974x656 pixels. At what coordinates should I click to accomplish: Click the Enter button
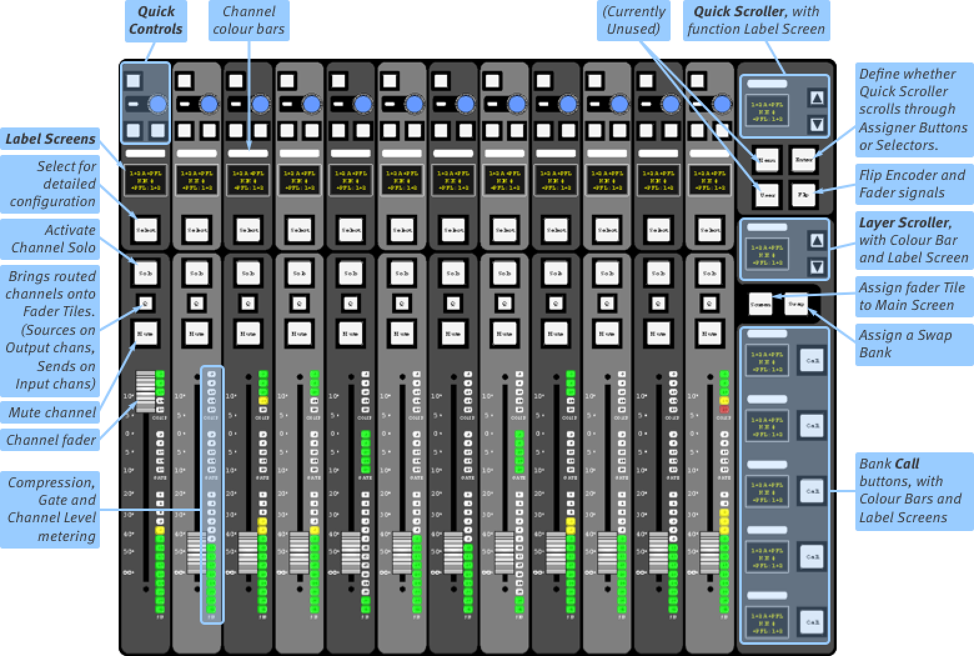pyautogui.click(x=804, y=160)
